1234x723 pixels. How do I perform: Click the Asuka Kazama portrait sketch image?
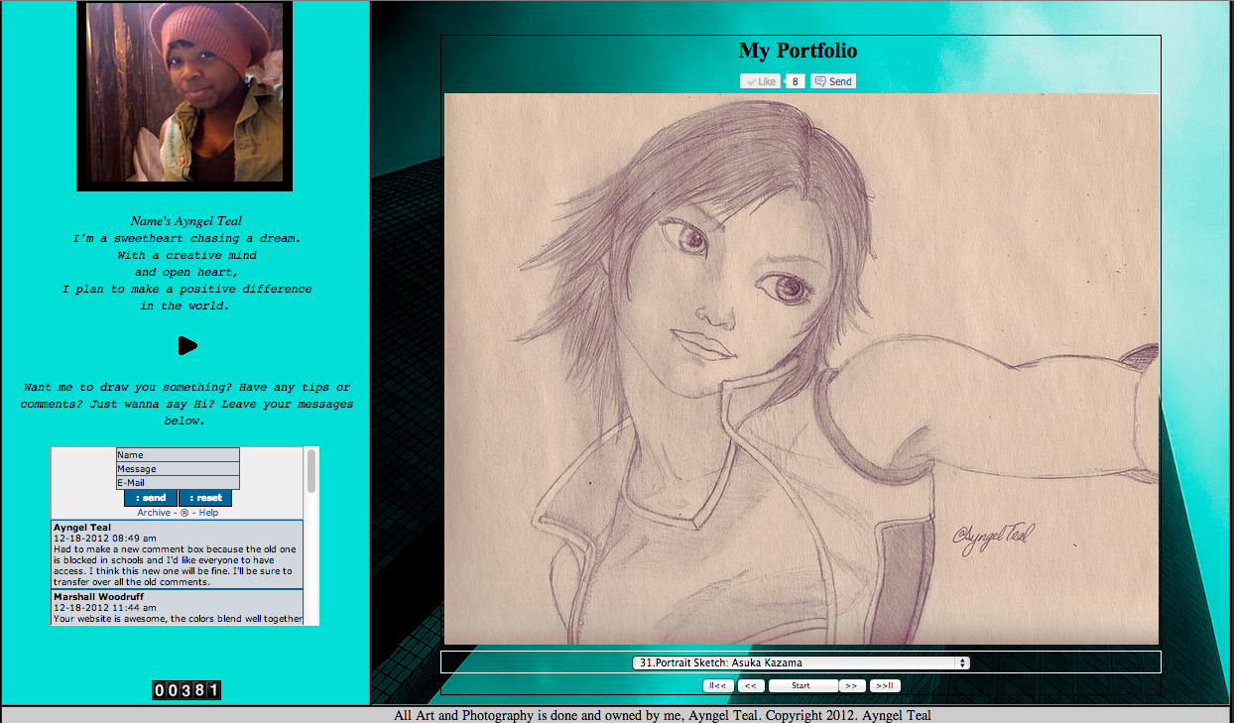(802, 369)
